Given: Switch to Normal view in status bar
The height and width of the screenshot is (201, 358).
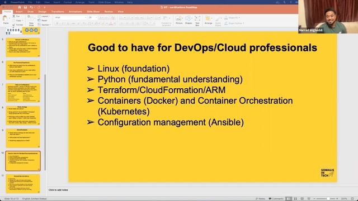Looking at the screenshot, I should [x=289, y=199].
